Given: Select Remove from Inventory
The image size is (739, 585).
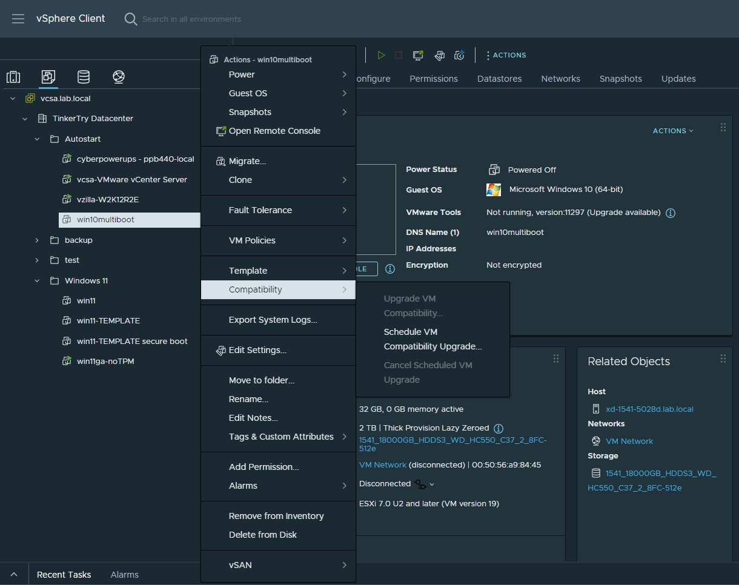Looking at the screenshot, I should pyautogui.click(x=278, y=516).
